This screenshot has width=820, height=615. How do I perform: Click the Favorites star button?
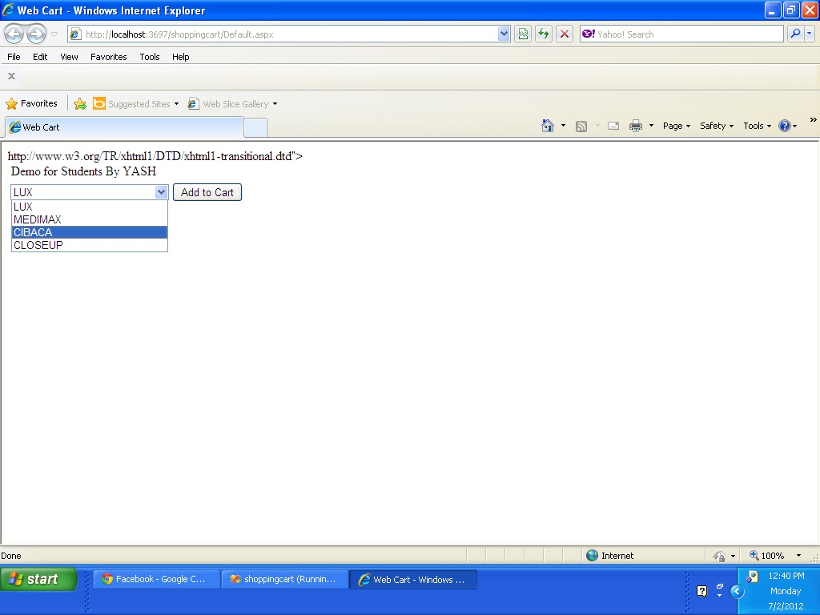click(x=31, y=103)
